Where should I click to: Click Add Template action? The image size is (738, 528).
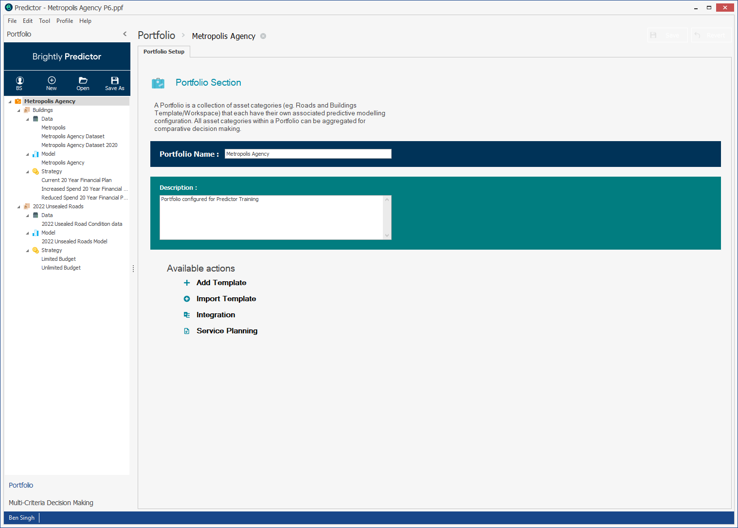coord(221,283)
